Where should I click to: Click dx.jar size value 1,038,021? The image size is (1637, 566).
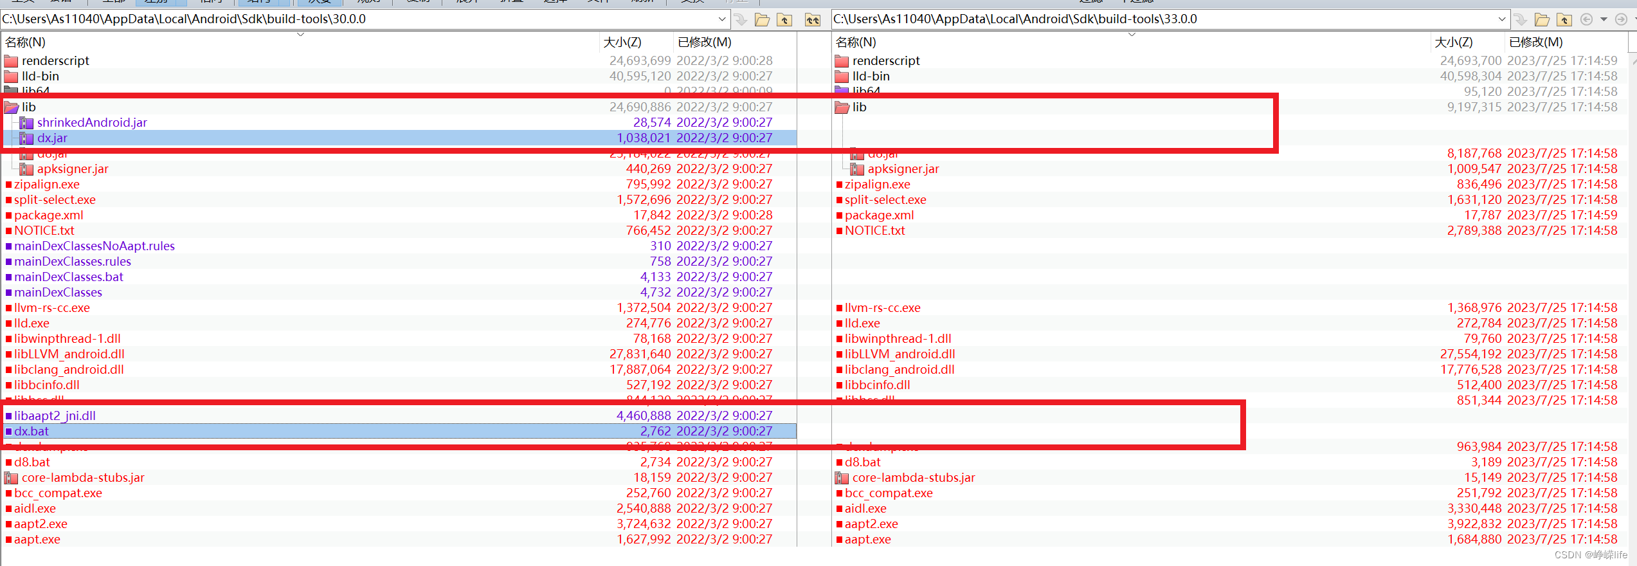click(644, 138)
